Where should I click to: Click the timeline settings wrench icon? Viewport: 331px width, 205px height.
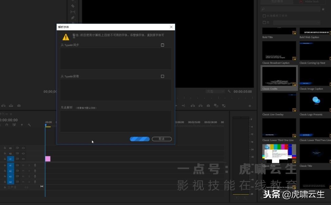click(x=29, y=125)
